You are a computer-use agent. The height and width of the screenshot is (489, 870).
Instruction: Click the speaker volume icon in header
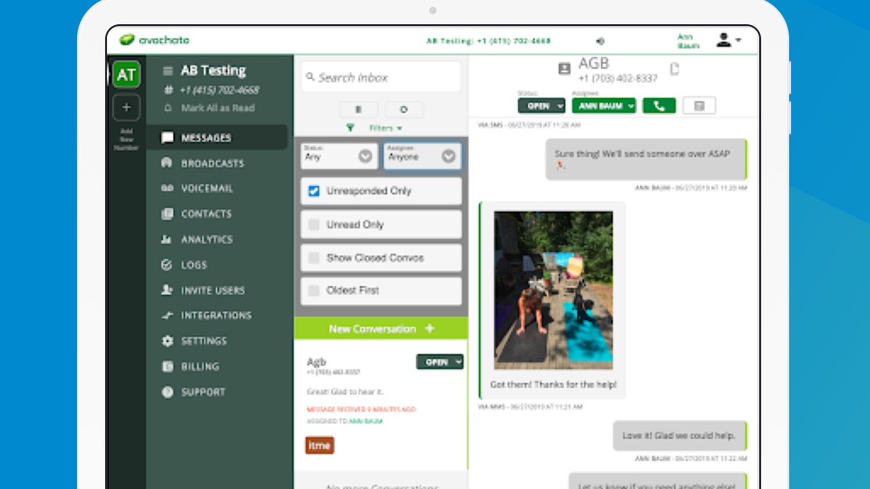(600, 41)
